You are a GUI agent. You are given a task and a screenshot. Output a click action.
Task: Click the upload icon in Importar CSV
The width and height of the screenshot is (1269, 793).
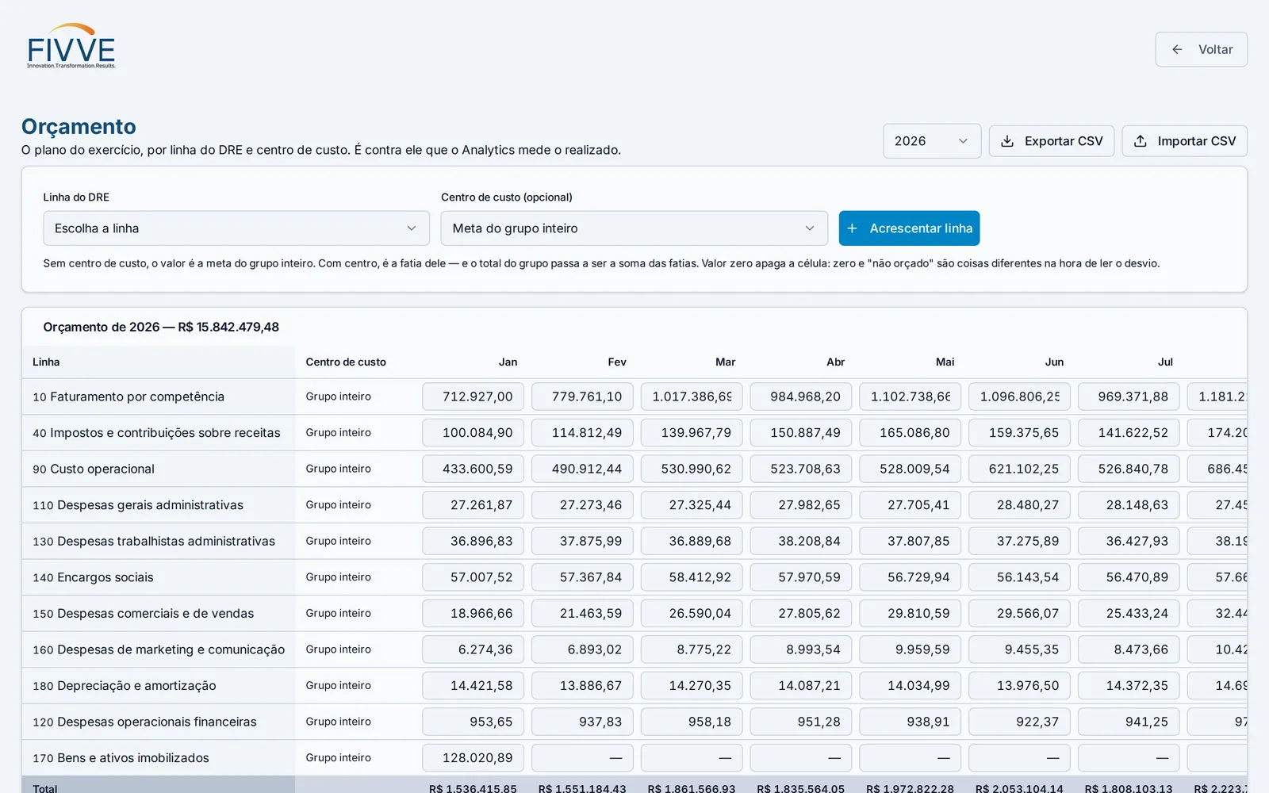pyautogui.click(x=1141, y=141)
